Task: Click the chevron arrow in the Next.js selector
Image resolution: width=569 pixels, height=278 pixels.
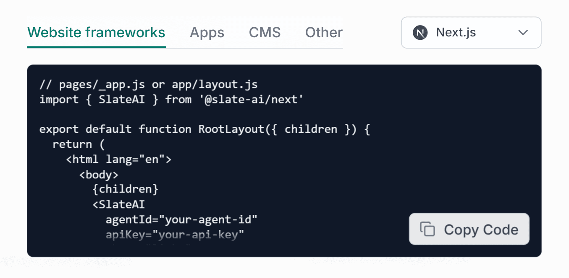Action: (x=523, y=33)
